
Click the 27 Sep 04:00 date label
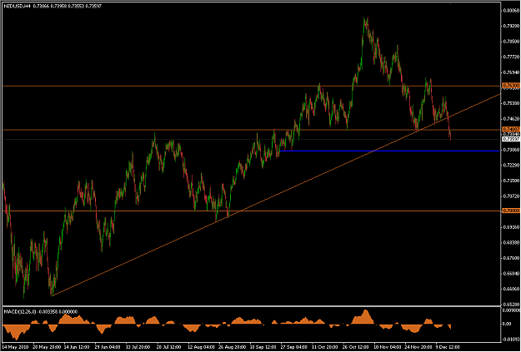point(293,346)
